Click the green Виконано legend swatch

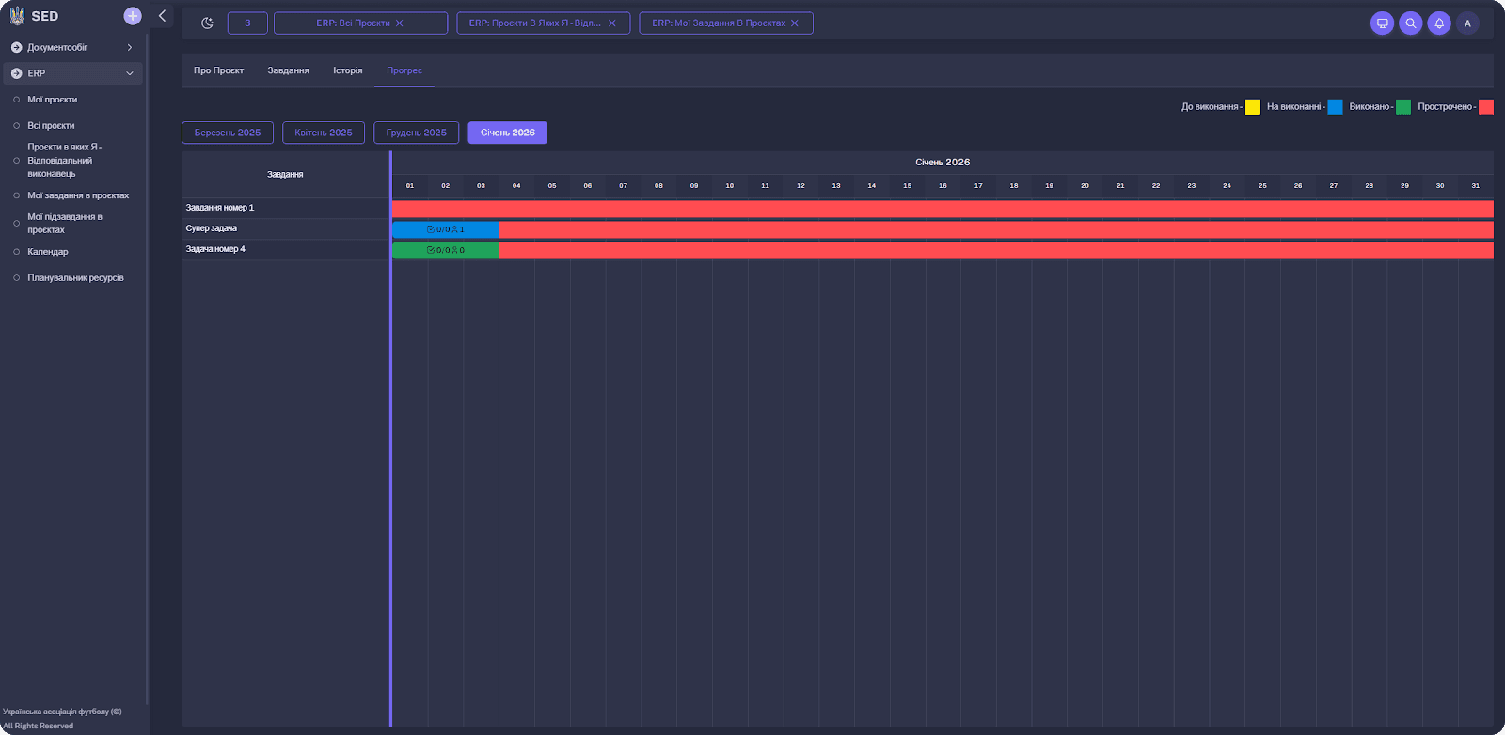[x=1403, y=107]
